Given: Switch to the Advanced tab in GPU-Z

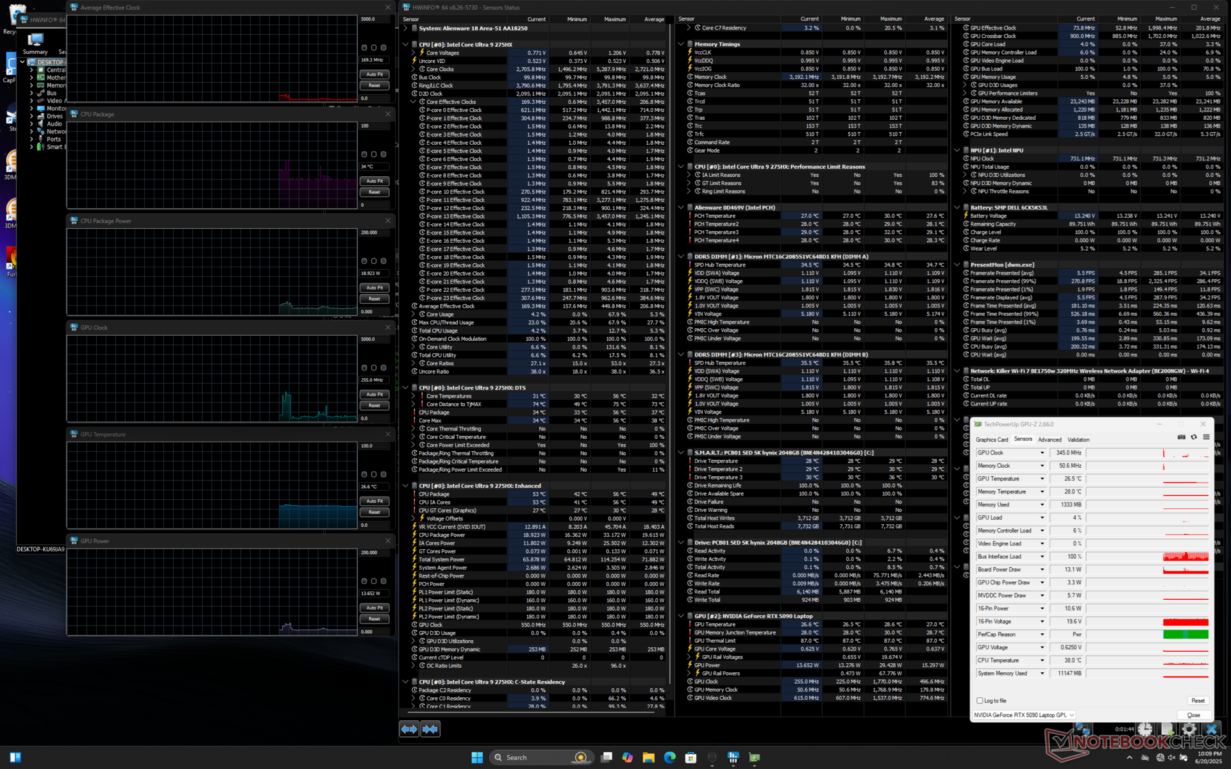Looking at the screenshot, I should point(1050,440).
